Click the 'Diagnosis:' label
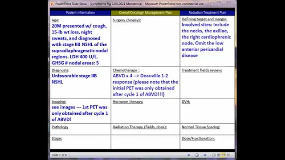285x160 pixels. tap(61, 70)
